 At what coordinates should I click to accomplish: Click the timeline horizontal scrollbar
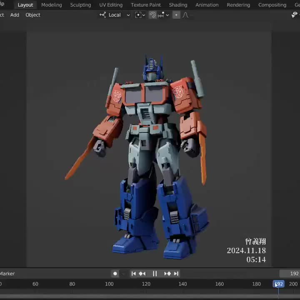click(x=150, y=297)
